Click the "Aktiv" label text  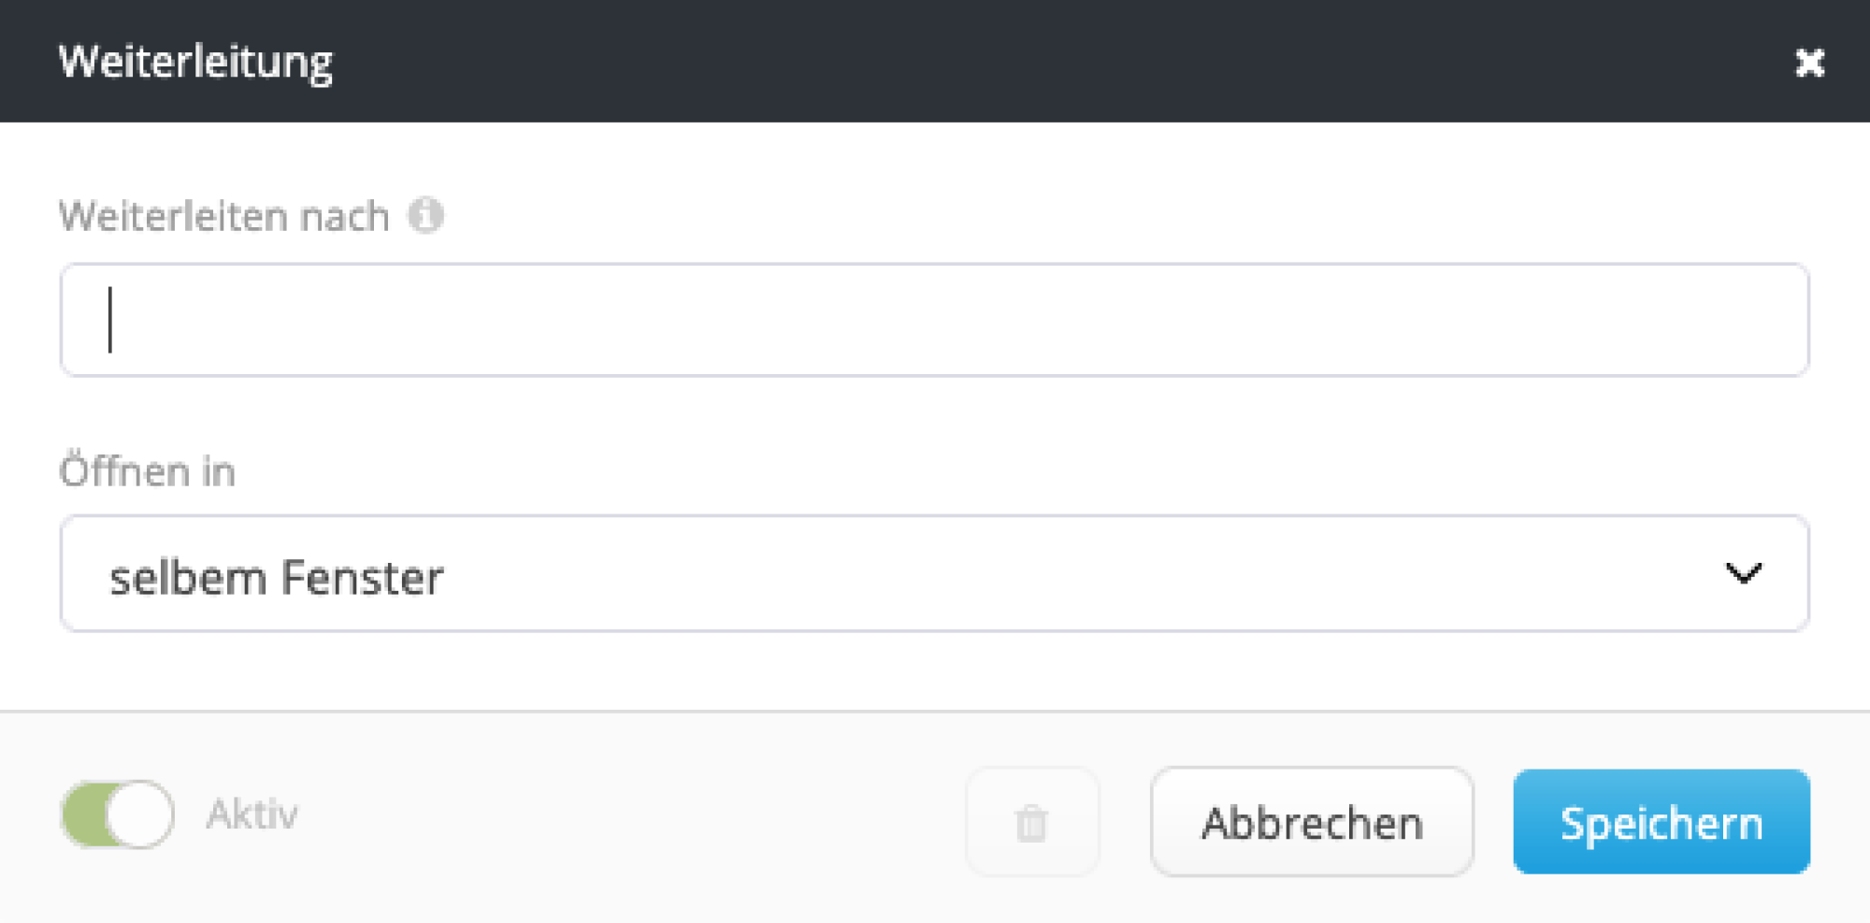click(x=252, y=815)
